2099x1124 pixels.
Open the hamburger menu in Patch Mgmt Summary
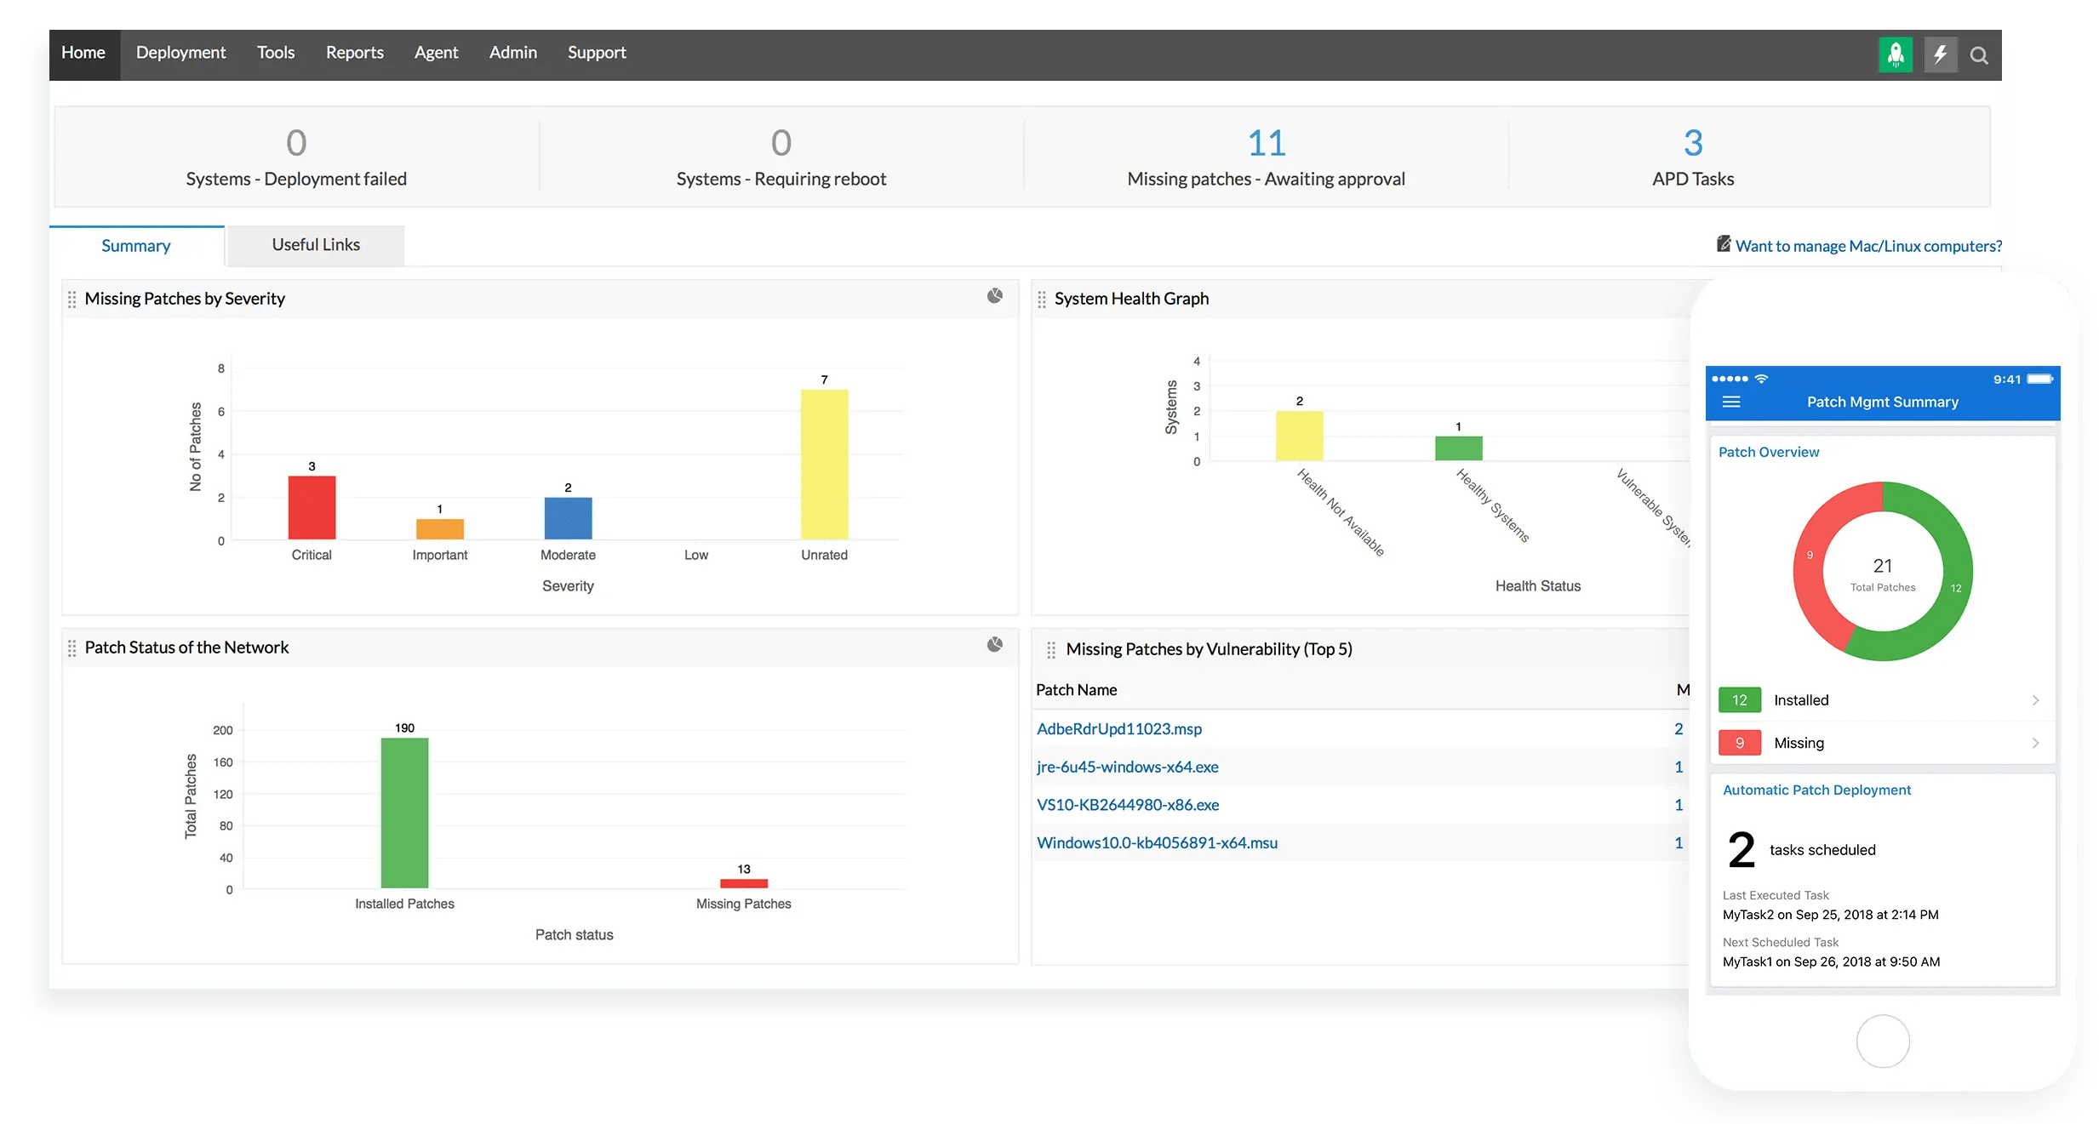tap(1732, 401)
